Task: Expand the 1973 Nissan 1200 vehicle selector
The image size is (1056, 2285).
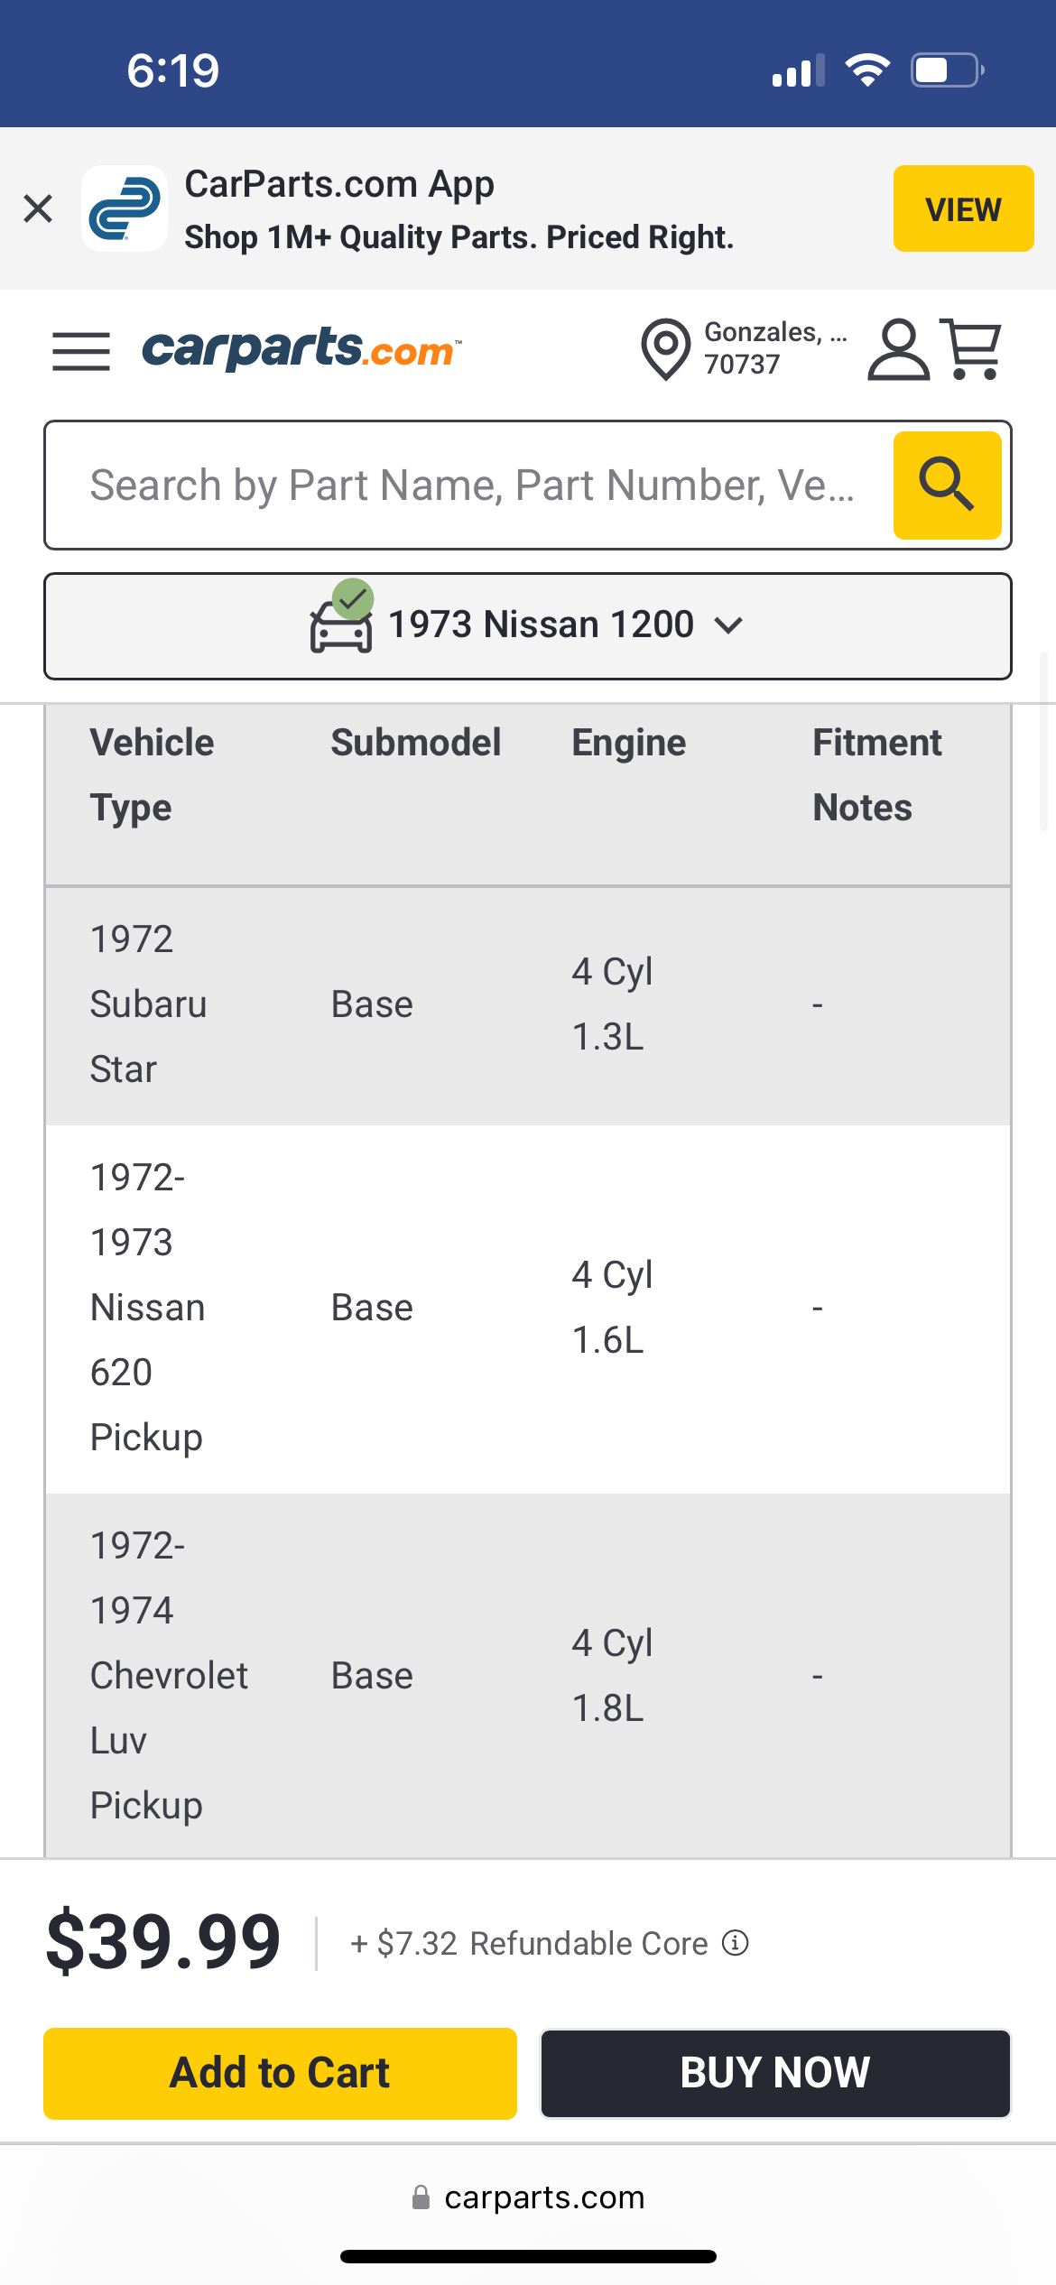Action: pyautogui.click(x=527, y=625)
